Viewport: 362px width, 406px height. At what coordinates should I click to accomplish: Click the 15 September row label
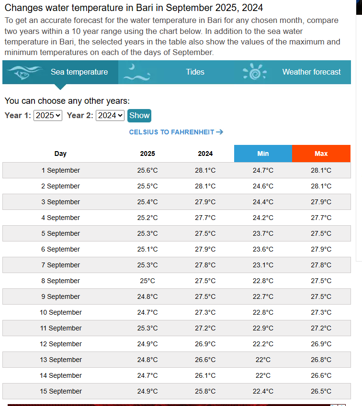(61, 391)
